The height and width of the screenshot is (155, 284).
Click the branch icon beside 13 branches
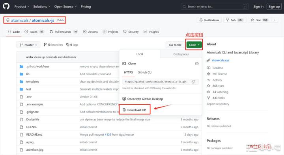point(45,44)
